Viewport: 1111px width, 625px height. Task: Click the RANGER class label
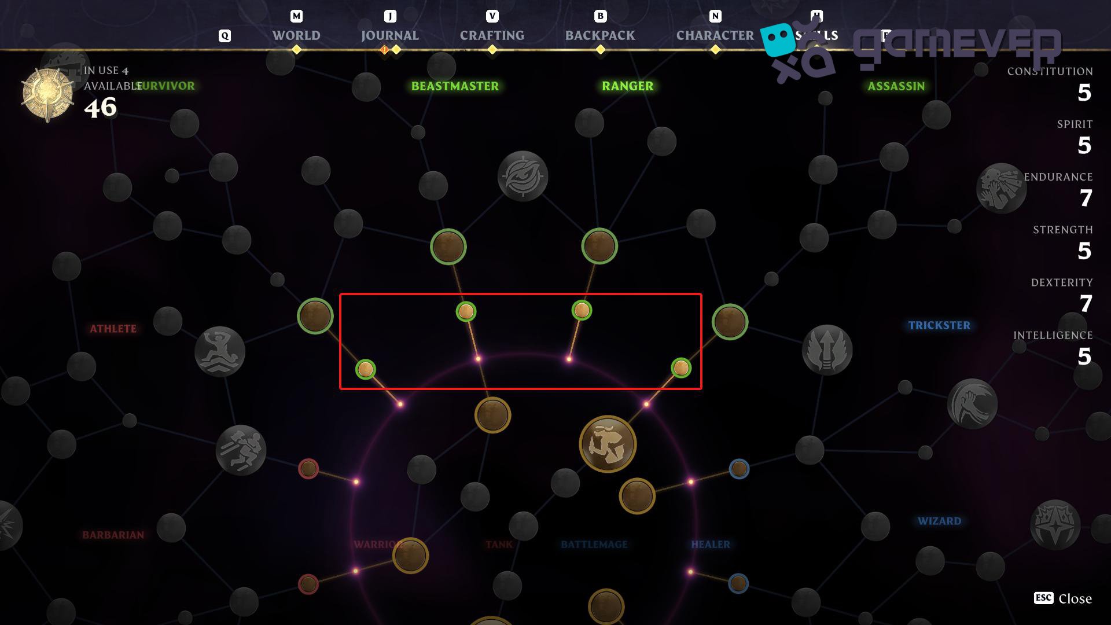coord(627,86)
